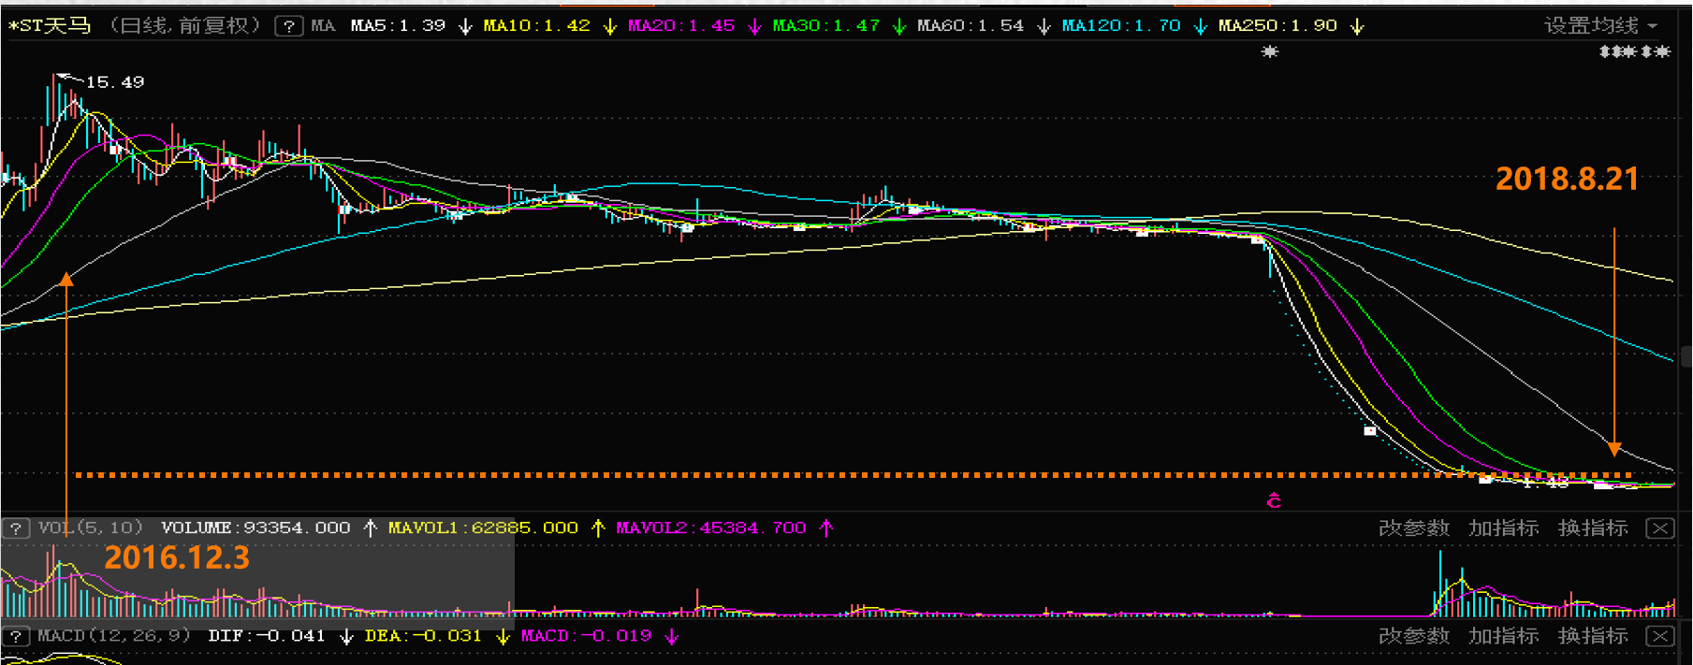Click 加指标 in the MACD panel

(x=1503, y=637)
